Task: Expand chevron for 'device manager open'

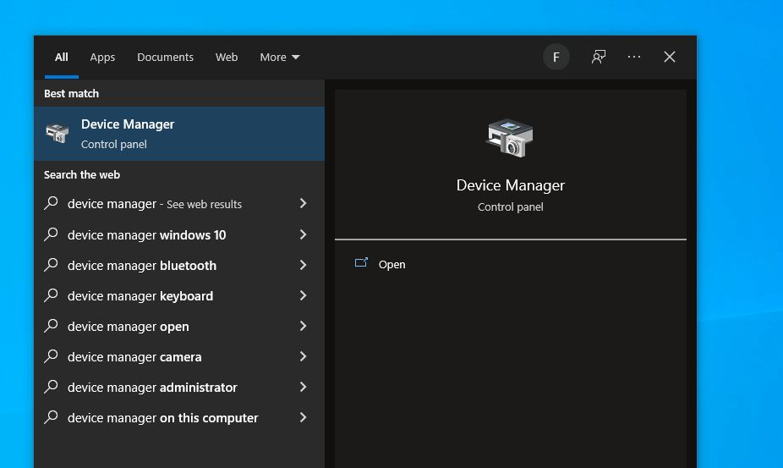Action: tap(303, 326)
